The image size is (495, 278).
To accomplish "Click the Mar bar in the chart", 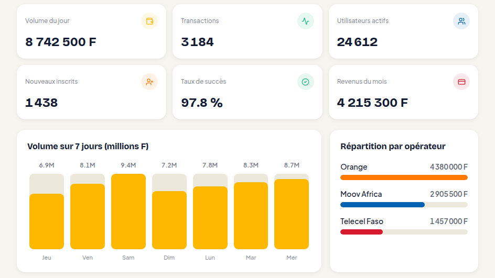I will click(251, 216).
